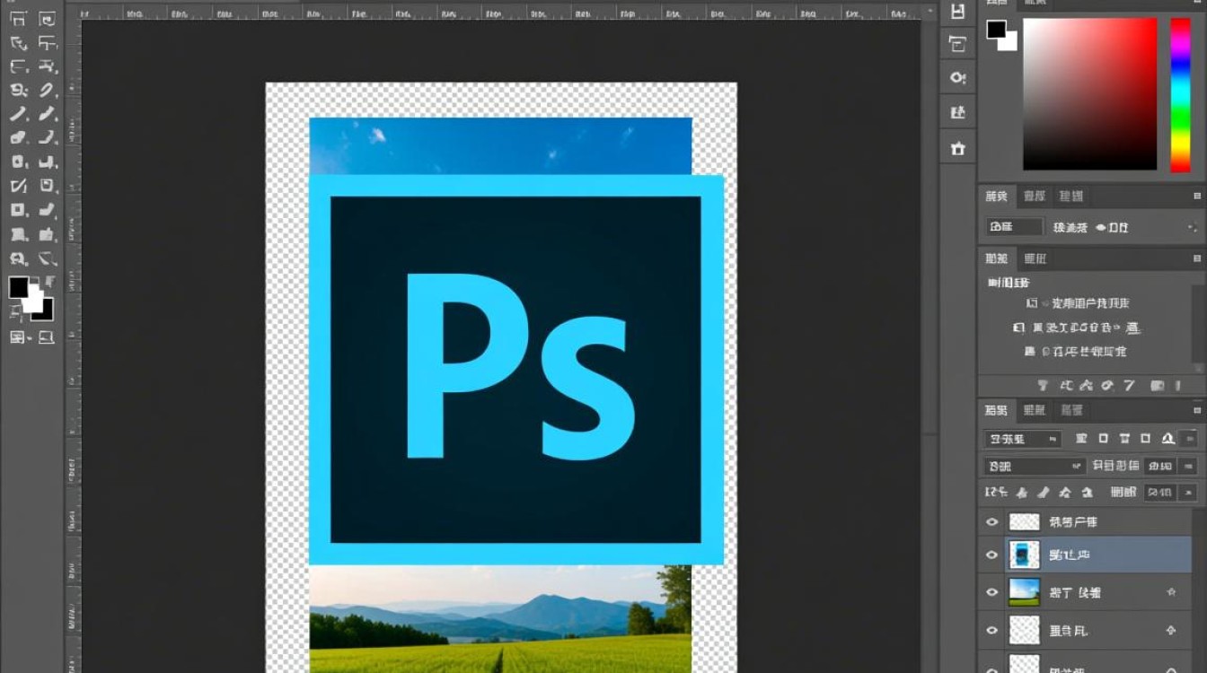Viewport: 1207px width, 673px height.
Task: Switch to the second tab in the three-tab middle panel
Action: (1035, 196)
